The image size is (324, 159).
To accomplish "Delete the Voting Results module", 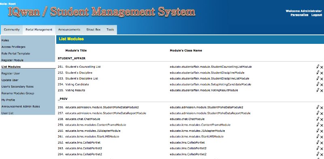I will (322, 90).
